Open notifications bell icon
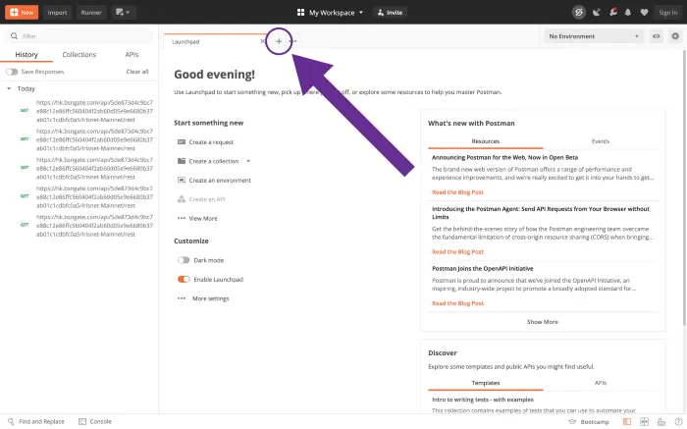687x429 pixels. [x=628, y=12]
